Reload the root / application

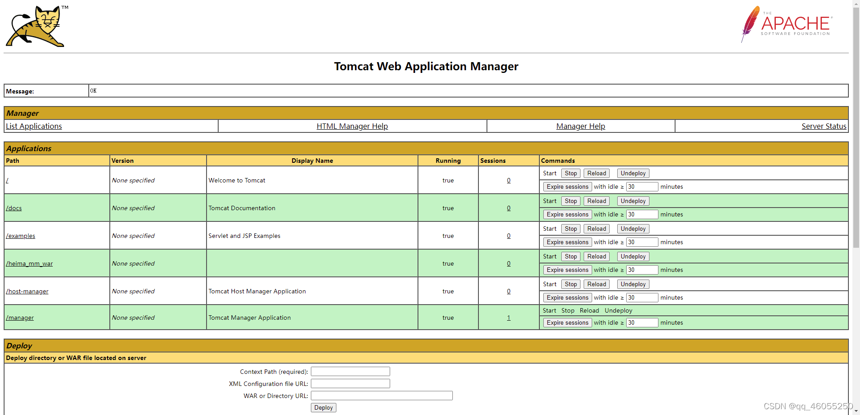(597, 173)
